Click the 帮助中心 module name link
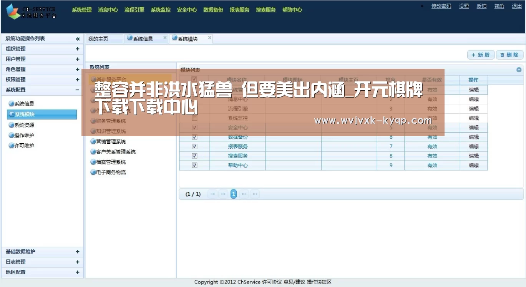This screenshot has width=526, height=287. click(238, 165)
